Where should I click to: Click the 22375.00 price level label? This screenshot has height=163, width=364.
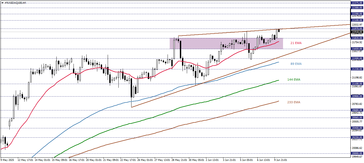pyautogui.click(x=357, y=3)
